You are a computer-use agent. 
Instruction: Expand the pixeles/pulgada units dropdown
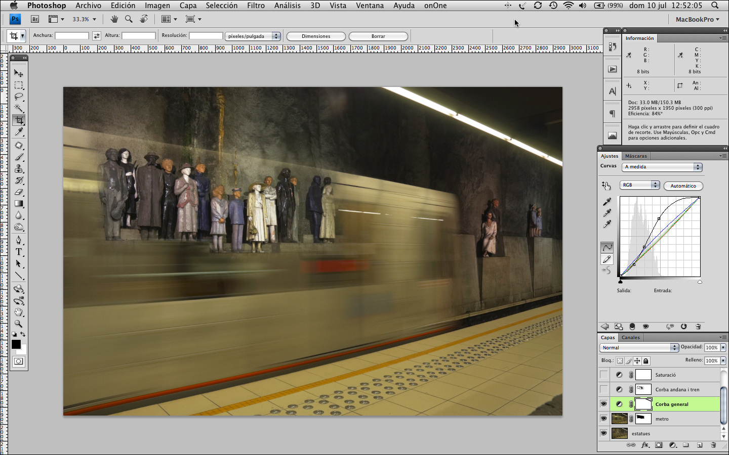pyautogui.click(x=253, y=36)
